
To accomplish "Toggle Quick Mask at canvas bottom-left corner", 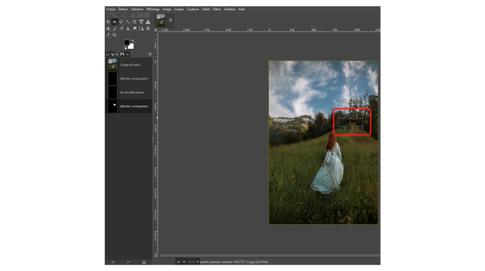I will [x=156, y=256].
